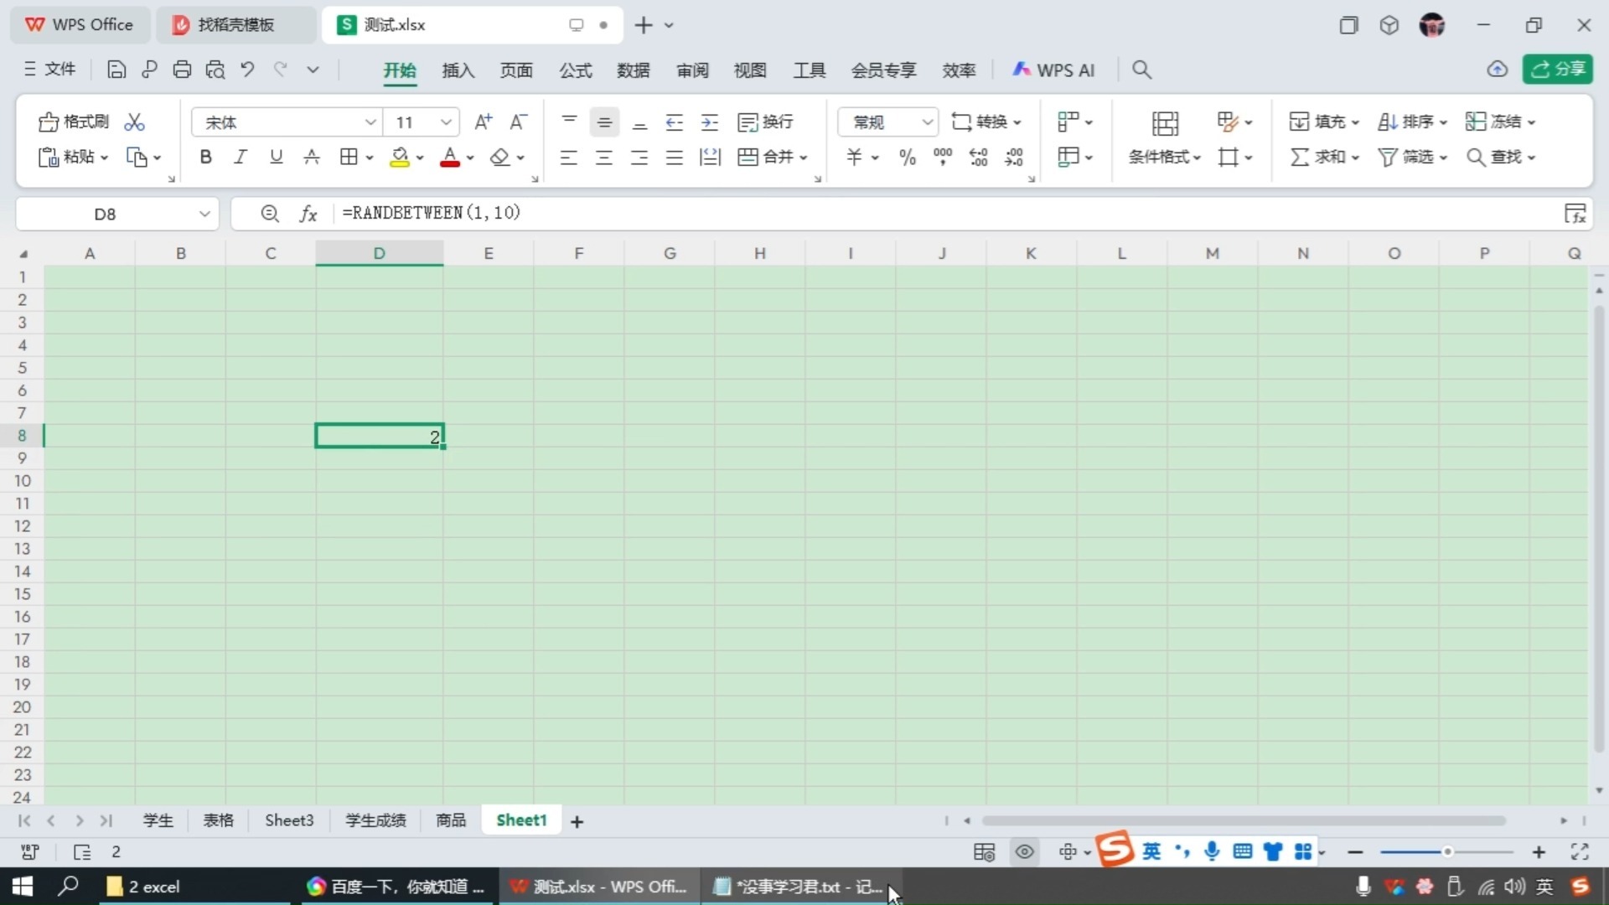This screenshot has width=1609, height=905.
Task: Click the user avatar icon
Action: pyautogui.click(x=1431, y=25)
